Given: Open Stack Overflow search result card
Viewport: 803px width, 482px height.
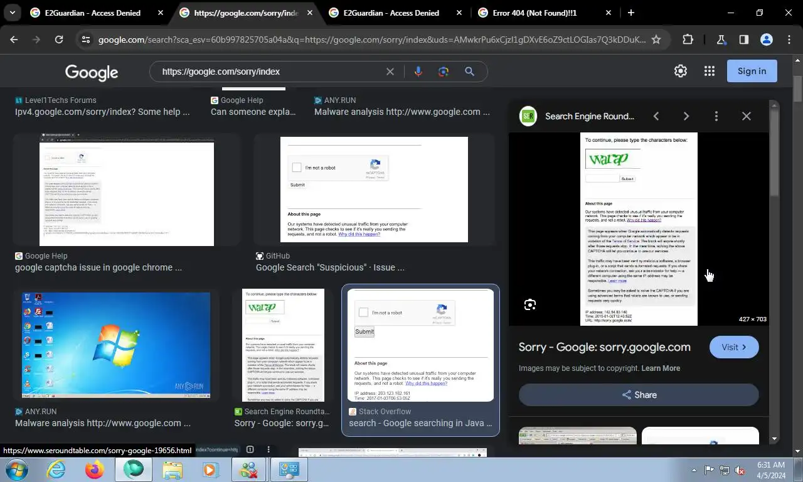Looking at the screenshot, I should [x=420, y=360].
